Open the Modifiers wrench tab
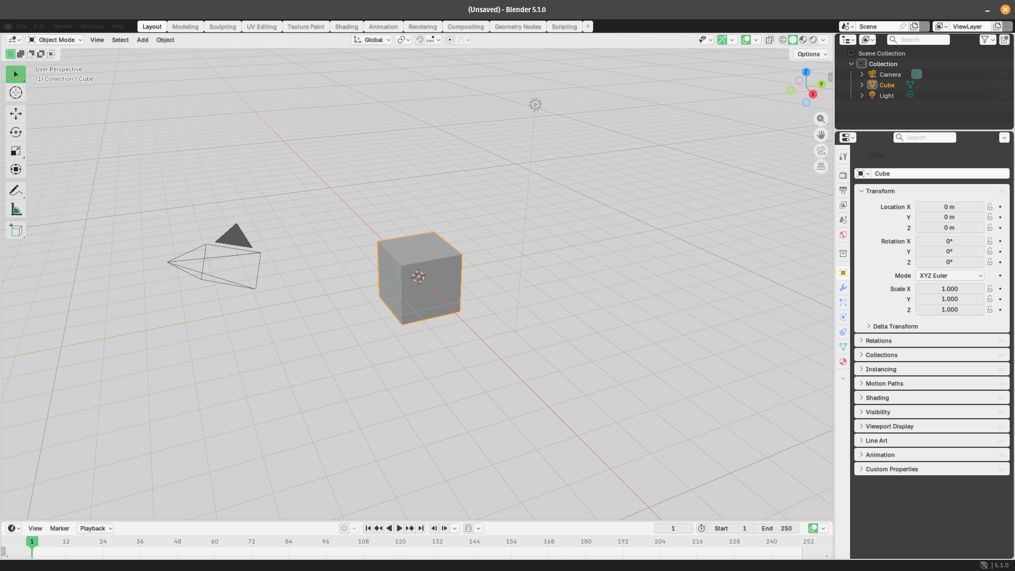The image size is (1015, 571). click(x=843, y=288)
